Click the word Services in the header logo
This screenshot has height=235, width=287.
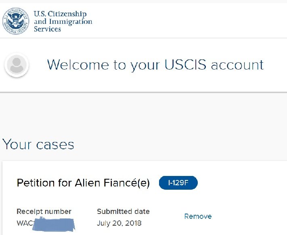coord(47,29)
